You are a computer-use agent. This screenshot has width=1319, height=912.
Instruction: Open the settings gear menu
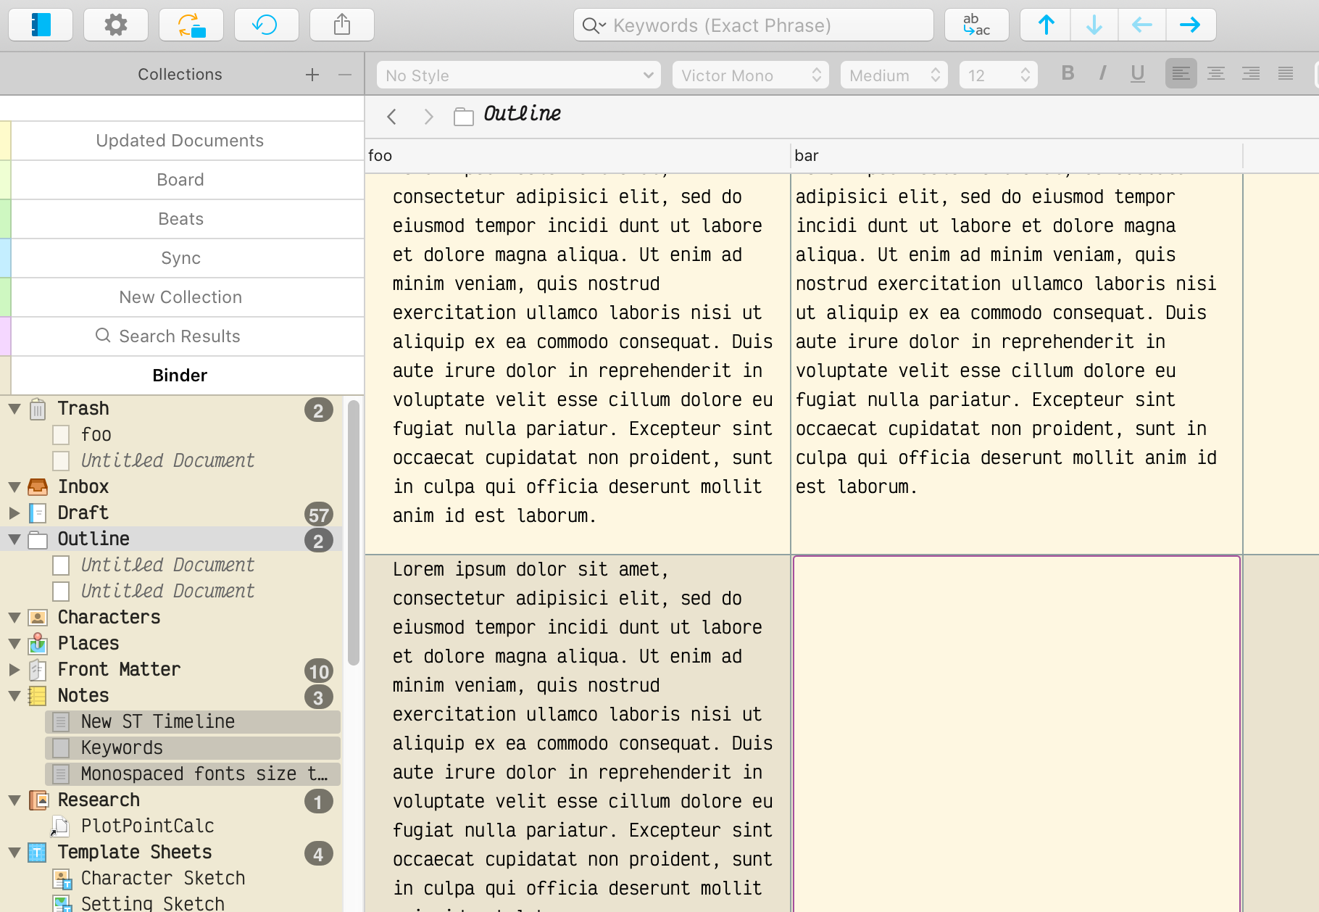[x=116, y=25]
